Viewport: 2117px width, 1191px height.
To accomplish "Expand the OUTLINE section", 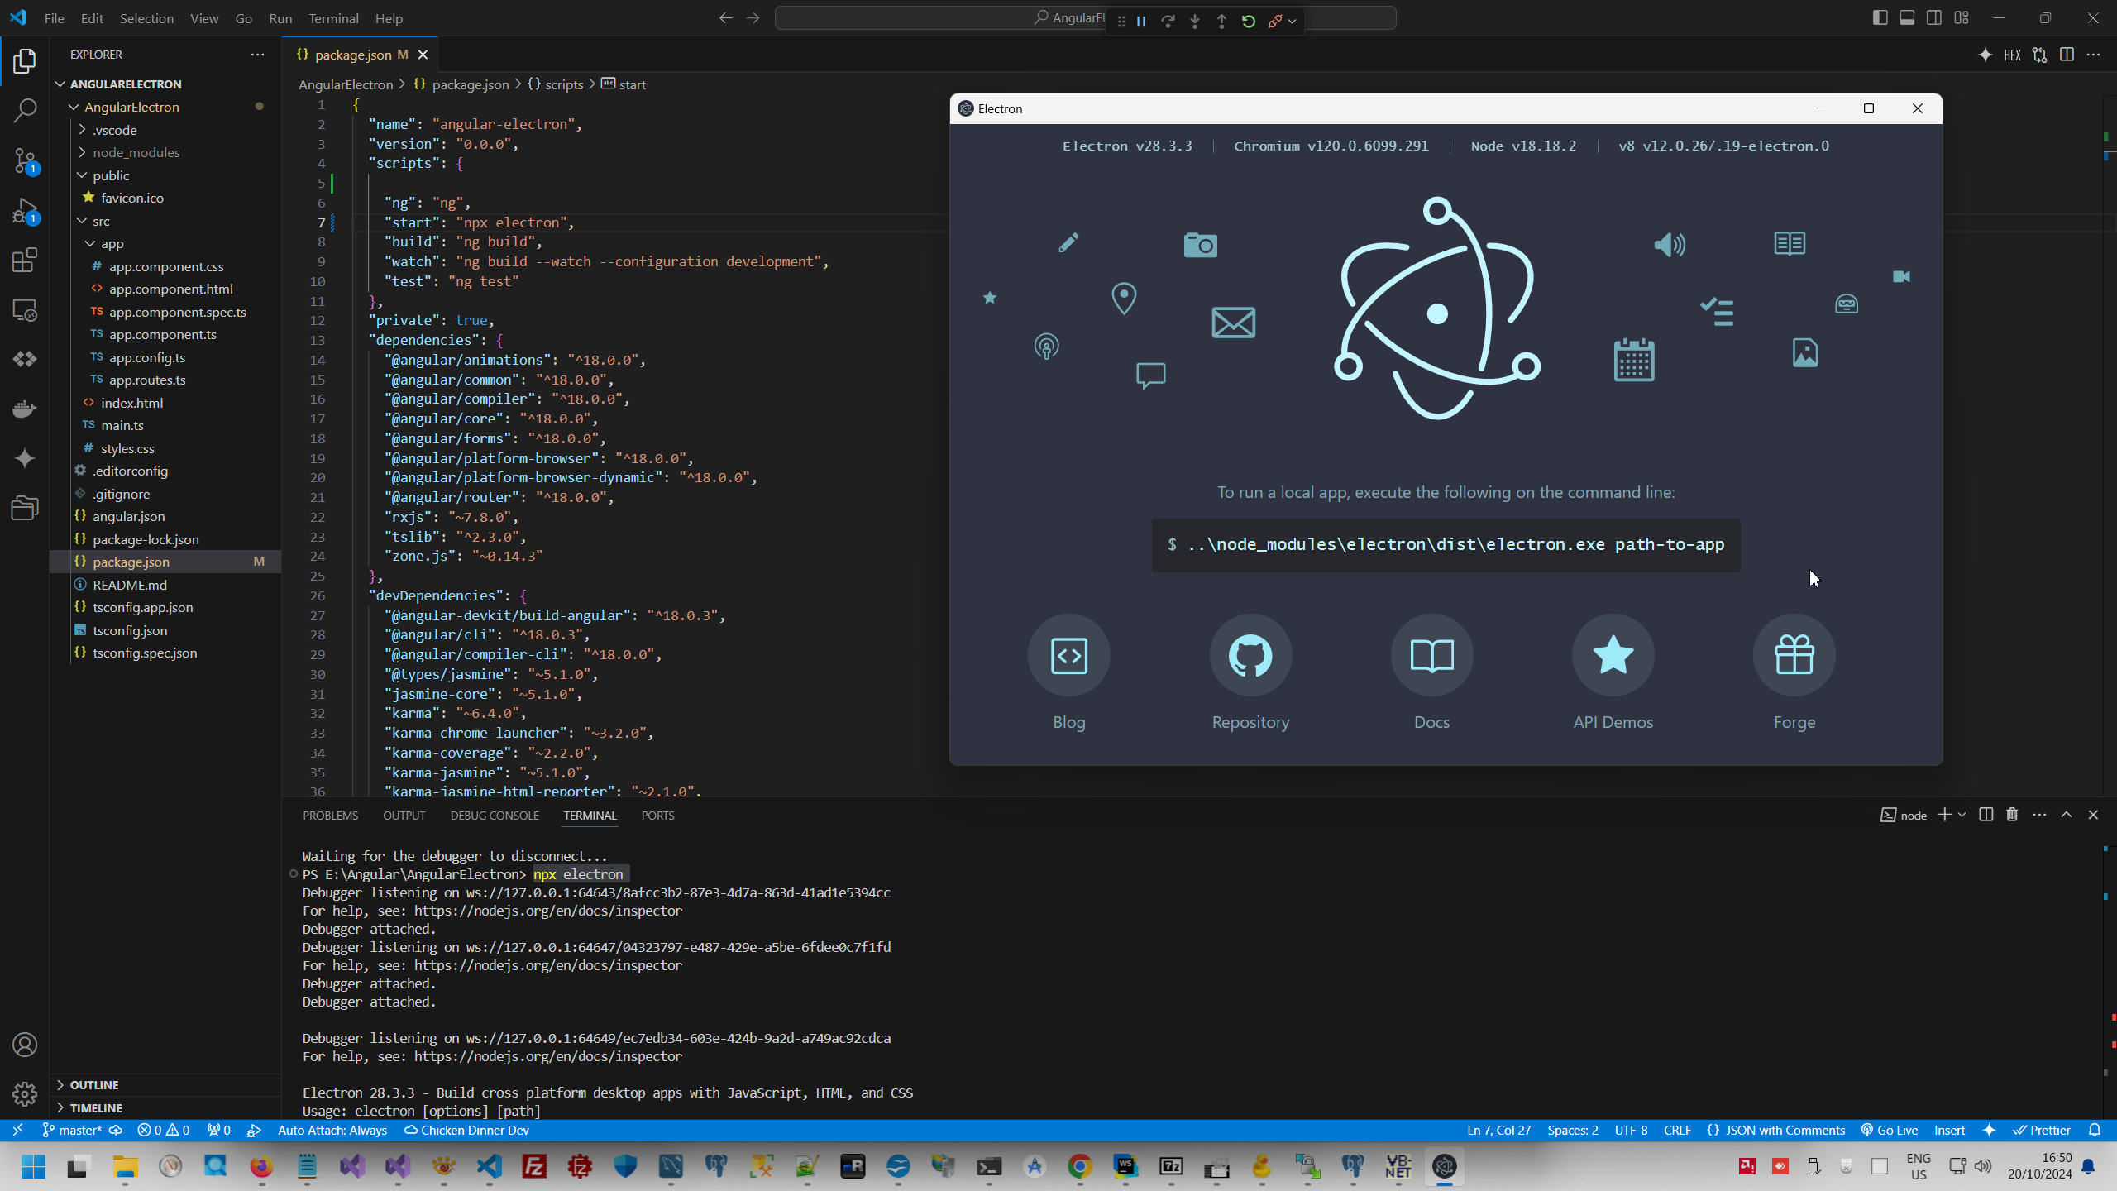I will (94, 1084).
